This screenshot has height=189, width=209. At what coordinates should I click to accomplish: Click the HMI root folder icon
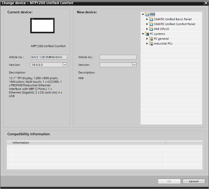tap(147, 14)
